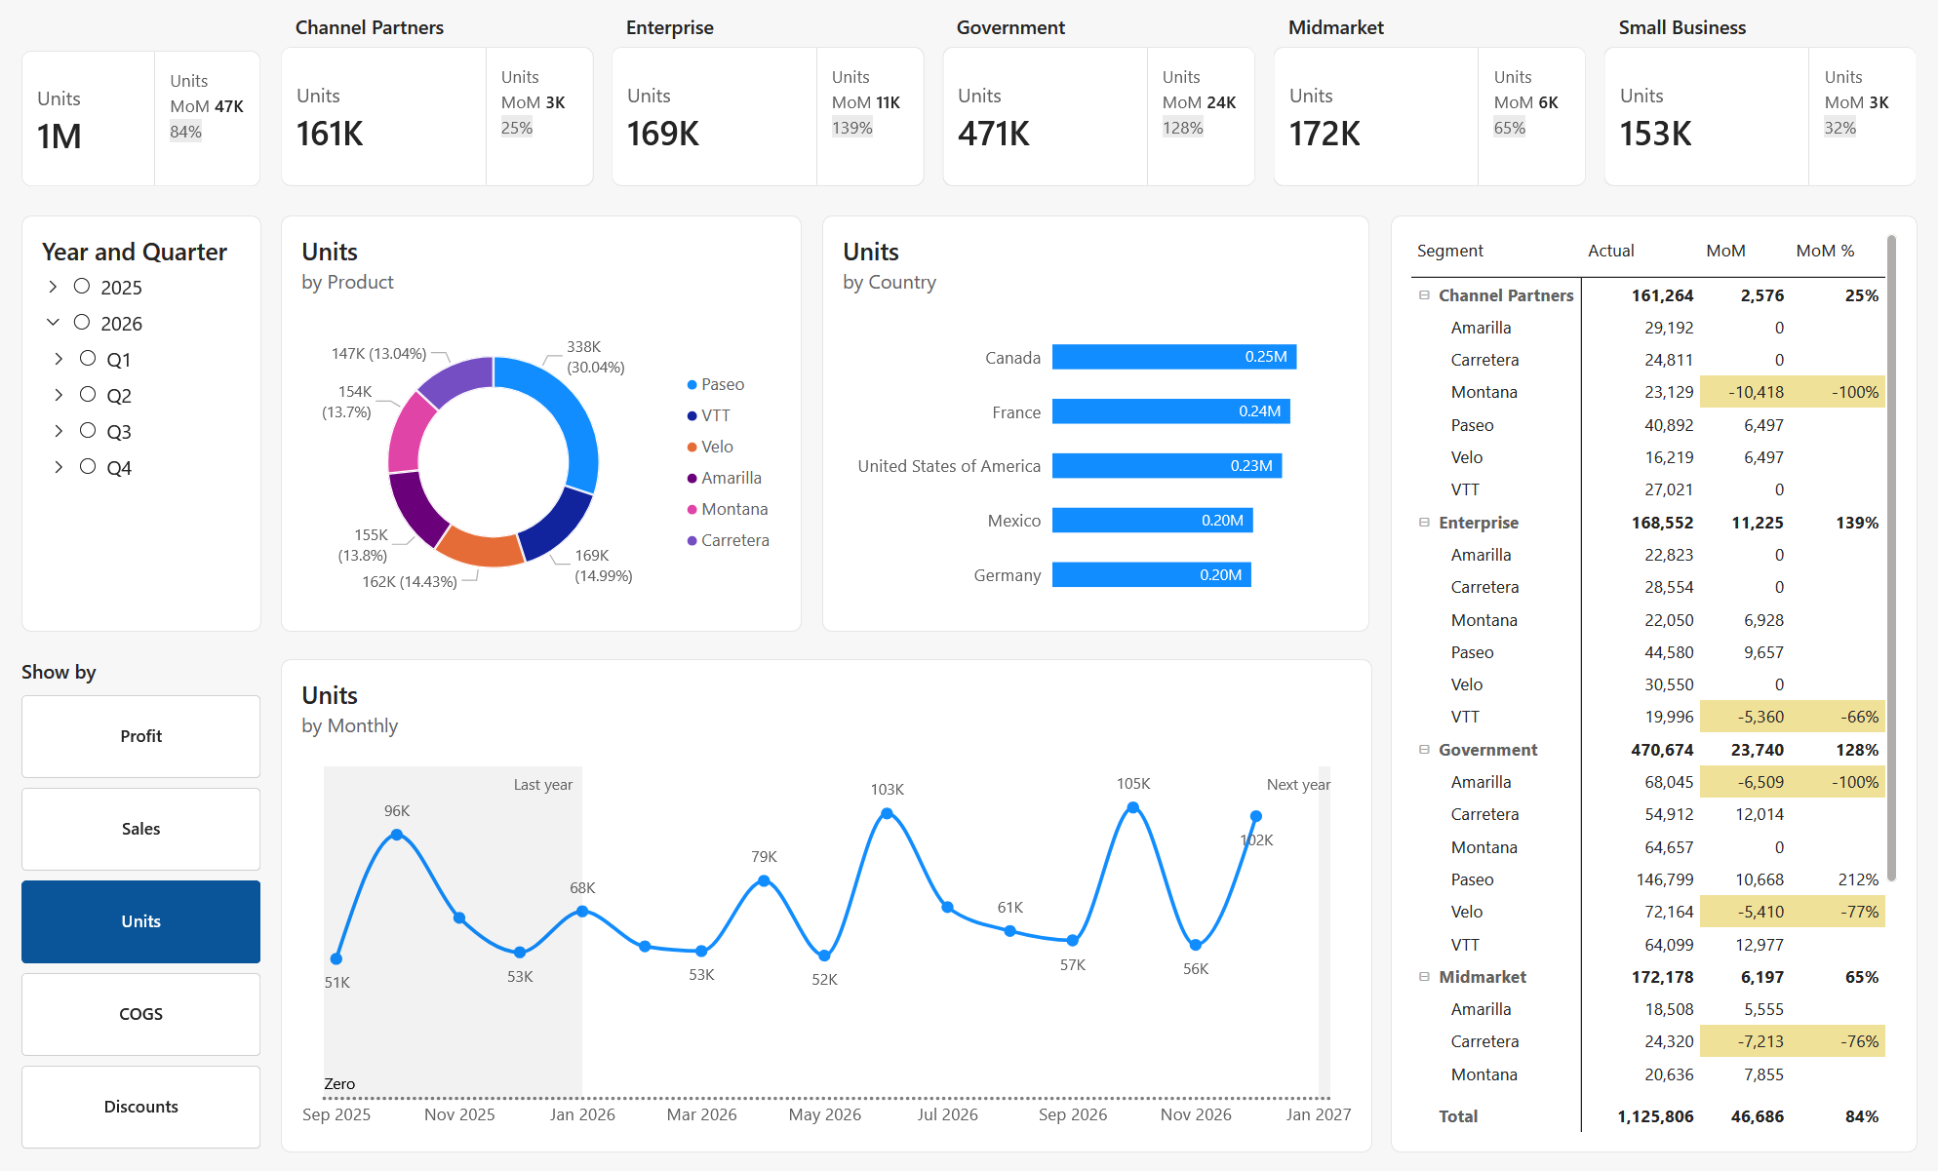The height and width of the screenshot is (1171, 1938).
Task: Select the 2026 year radio button
Action: pyautogui.click(x=82, y=323)
